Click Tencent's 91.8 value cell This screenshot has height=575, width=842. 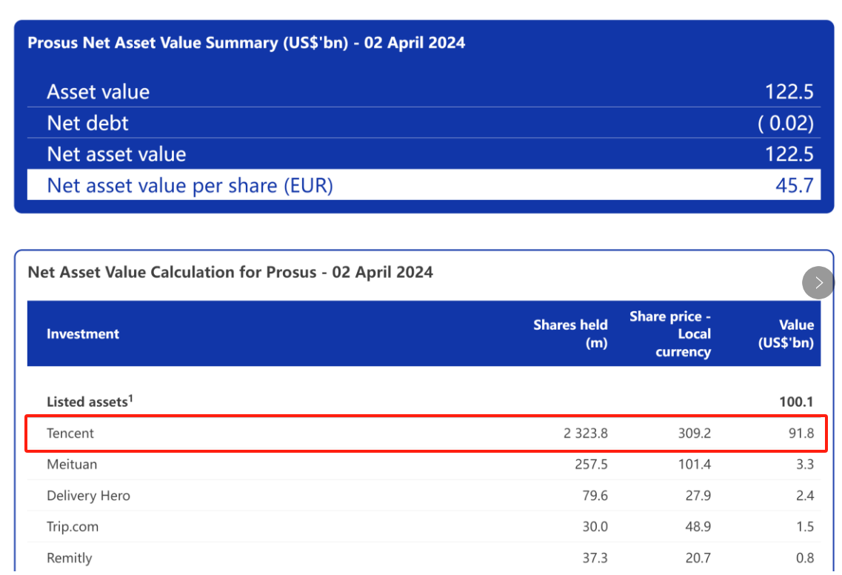click(x=801, y=433)
